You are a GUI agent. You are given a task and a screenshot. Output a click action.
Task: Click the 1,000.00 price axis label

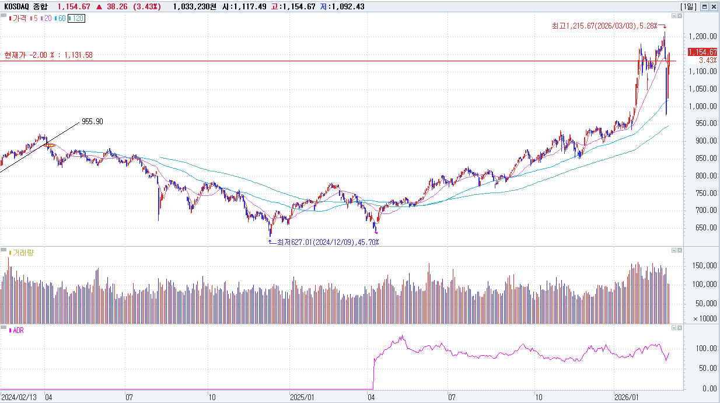(703, 106)
